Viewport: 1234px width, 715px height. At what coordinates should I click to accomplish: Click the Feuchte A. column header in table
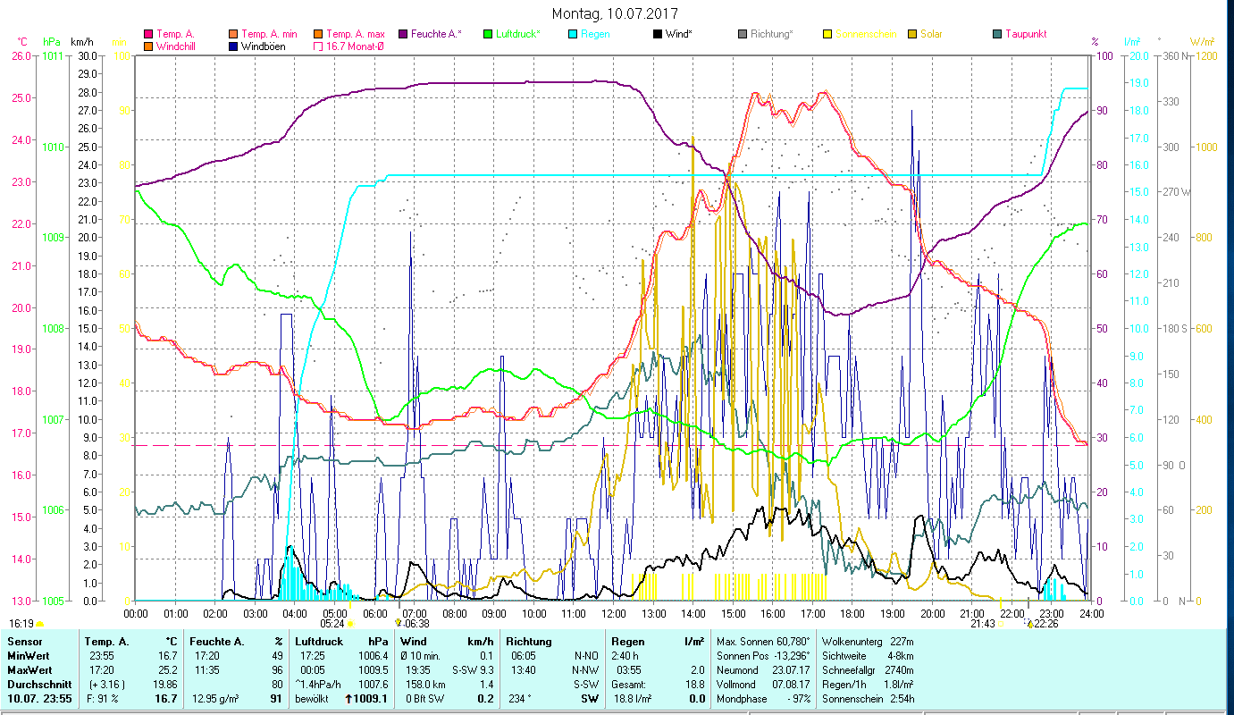point(218,642)
